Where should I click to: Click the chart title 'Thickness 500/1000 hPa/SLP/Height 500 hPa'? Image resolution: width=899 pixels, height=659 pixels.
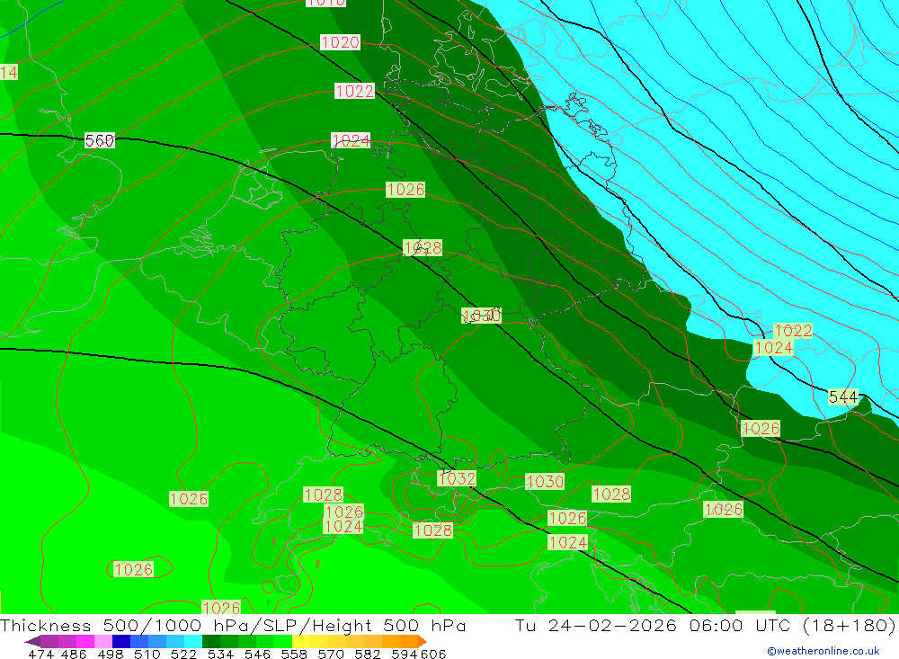[x=234, y=625]
